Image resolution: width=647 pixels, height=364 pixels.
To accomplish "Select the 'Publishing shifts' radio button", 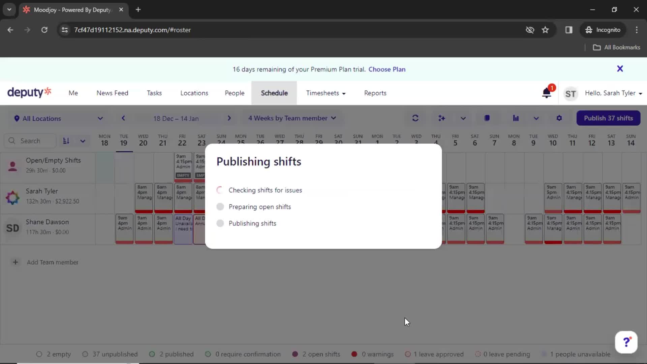I will [x=220, y=223].
